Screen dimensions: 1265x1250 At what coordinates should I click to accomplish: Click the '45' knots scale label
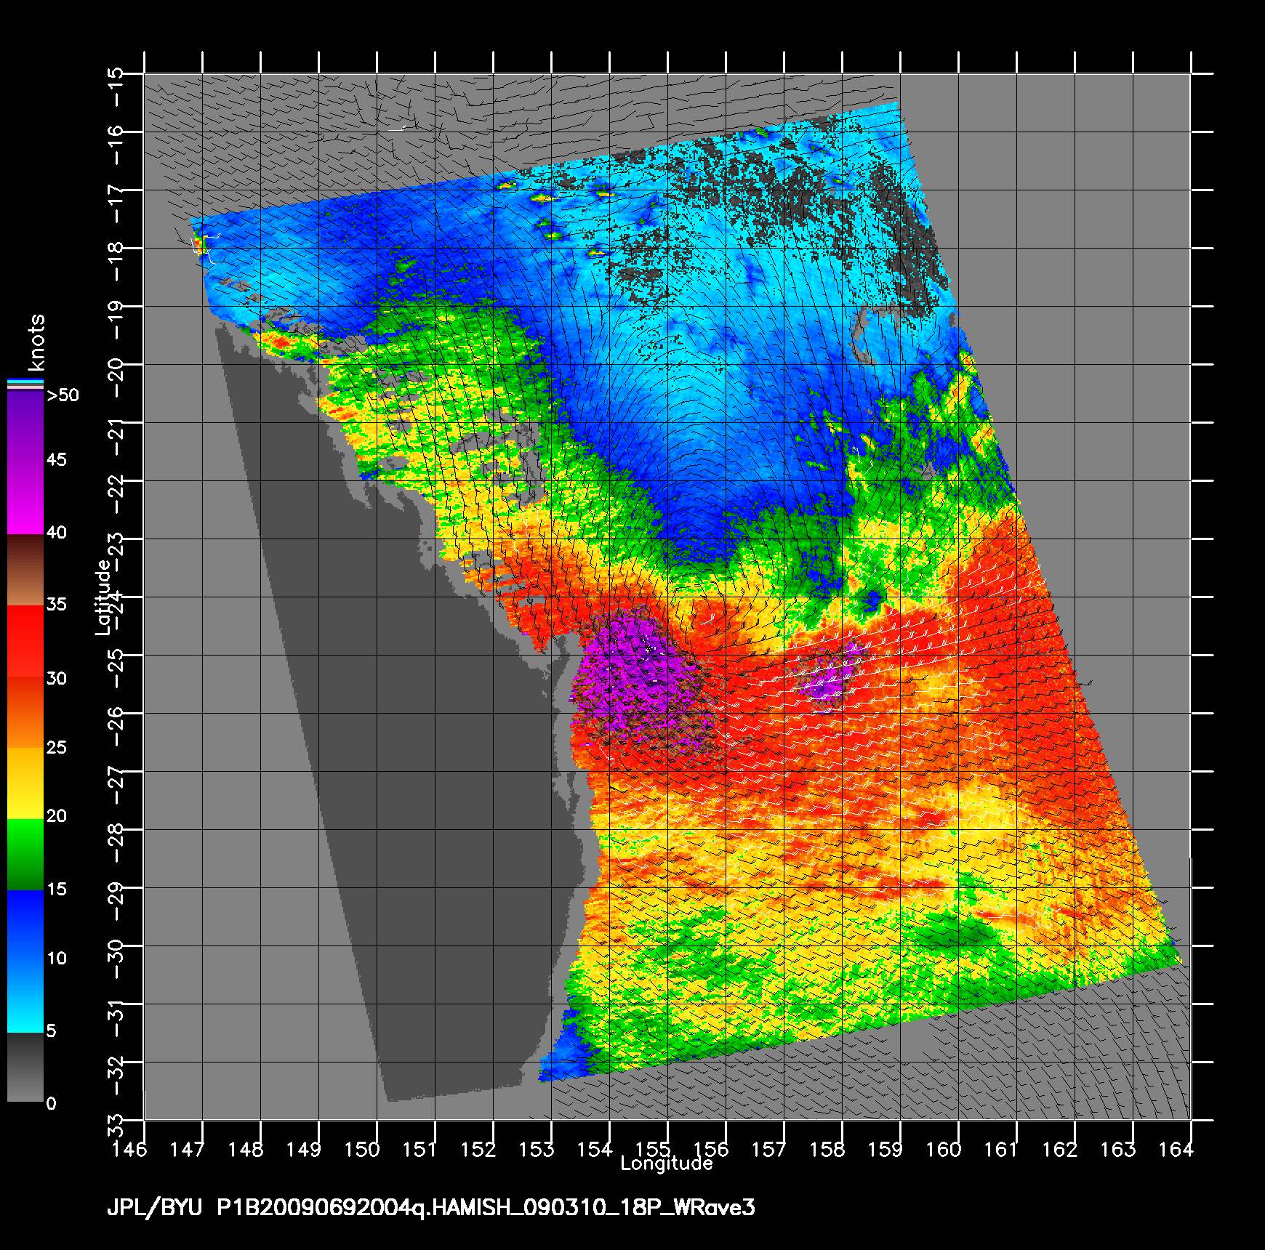(x=57, y=459)
